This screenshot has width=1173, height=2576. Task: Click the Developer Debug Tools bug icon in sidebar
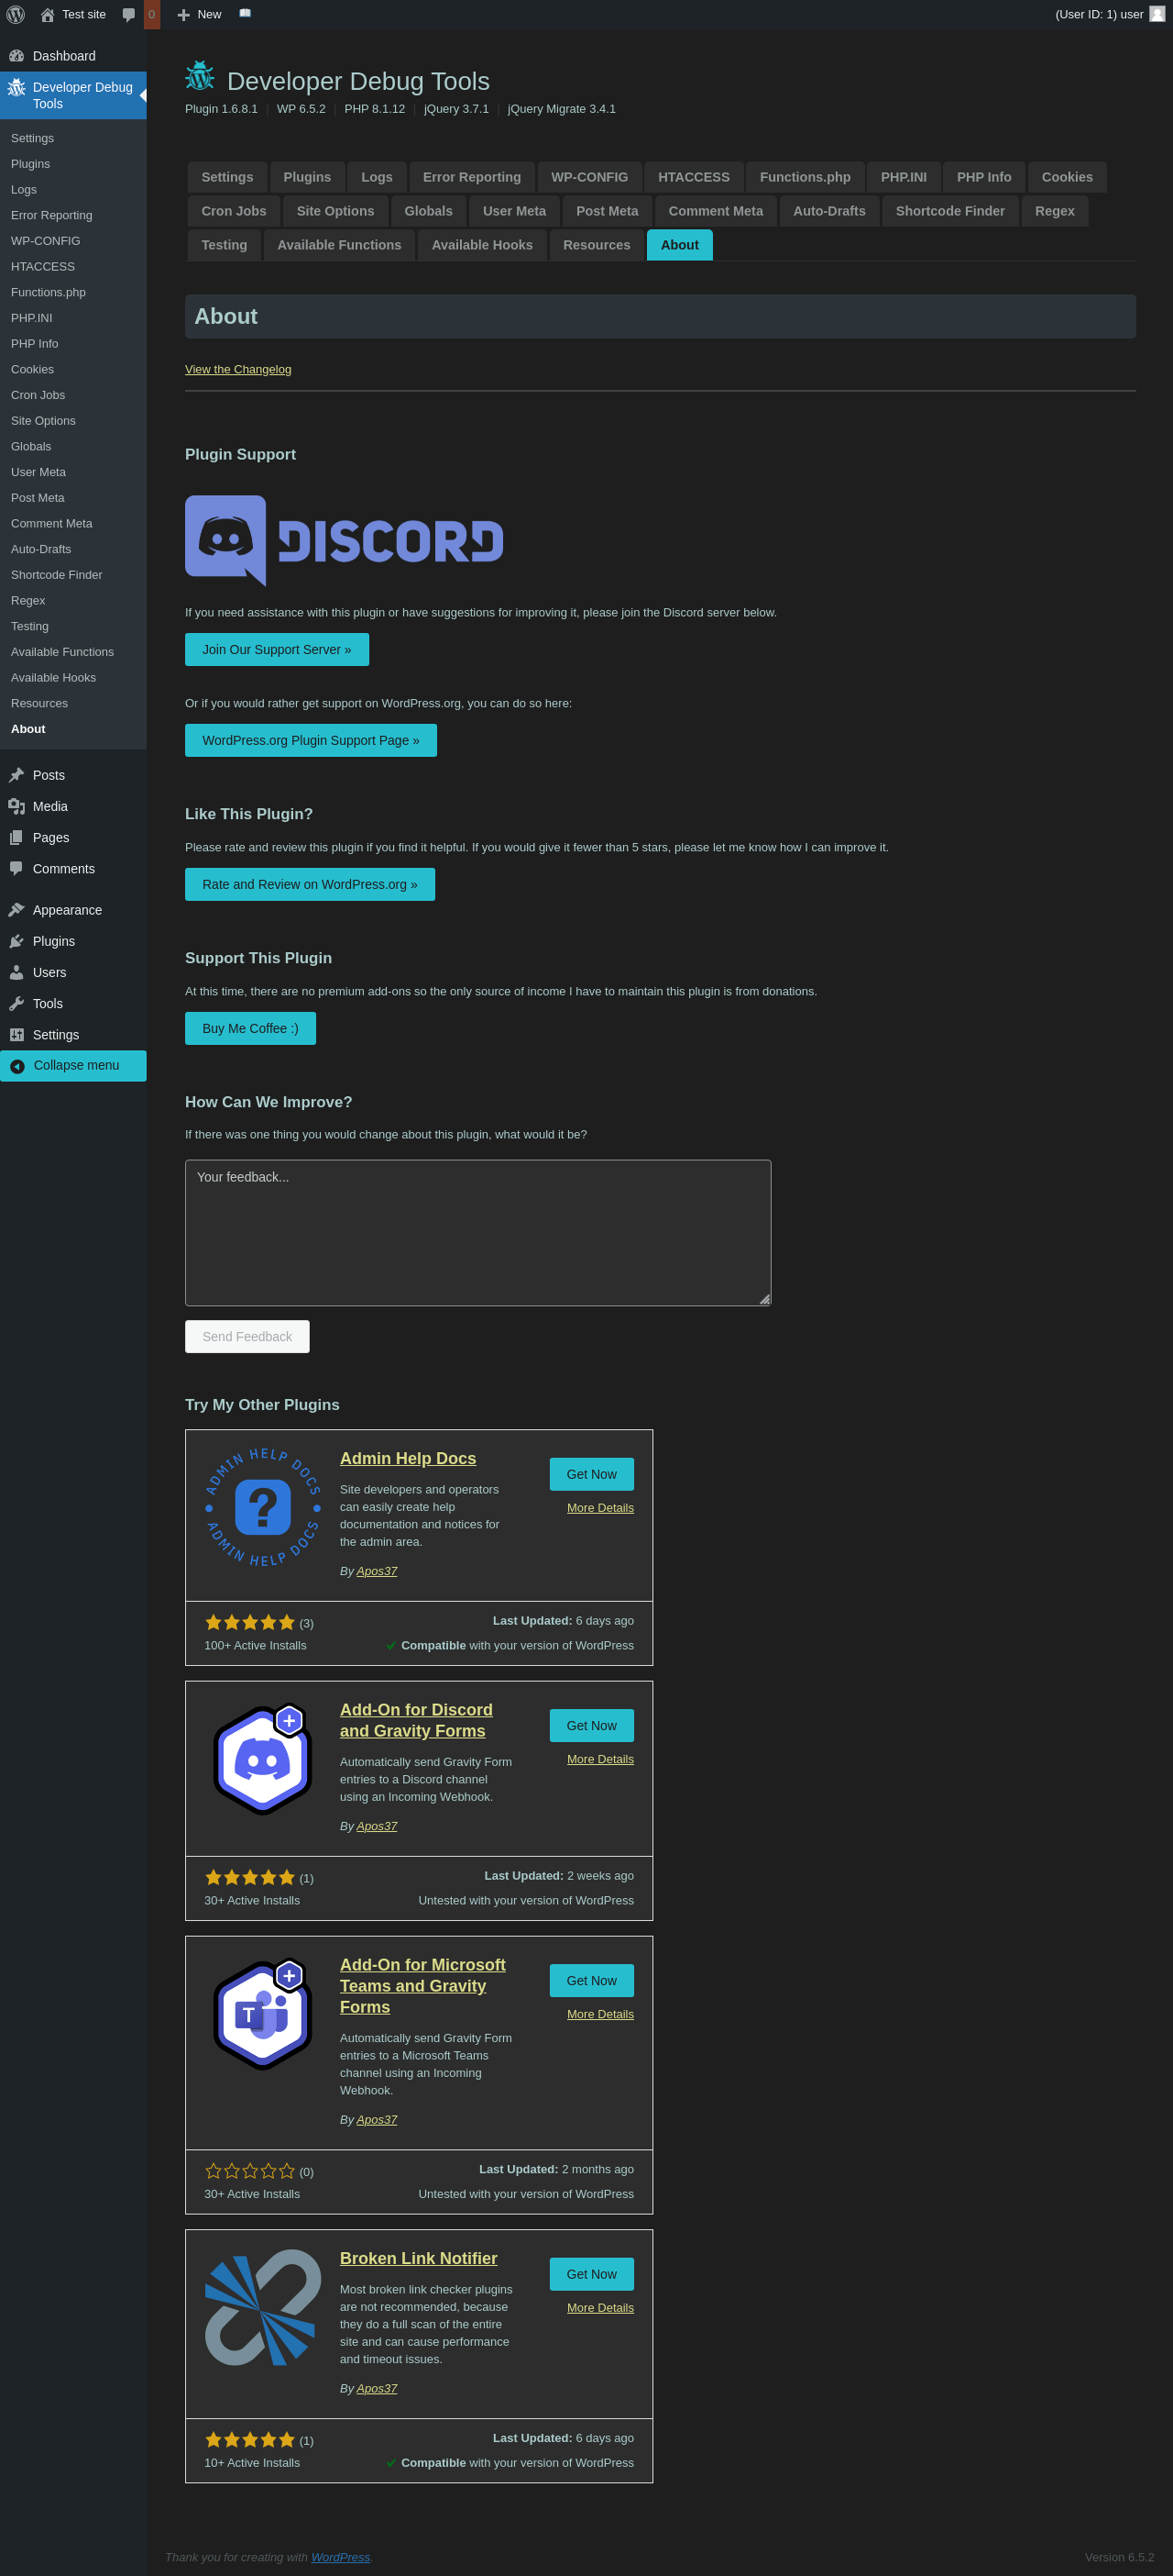16,88
